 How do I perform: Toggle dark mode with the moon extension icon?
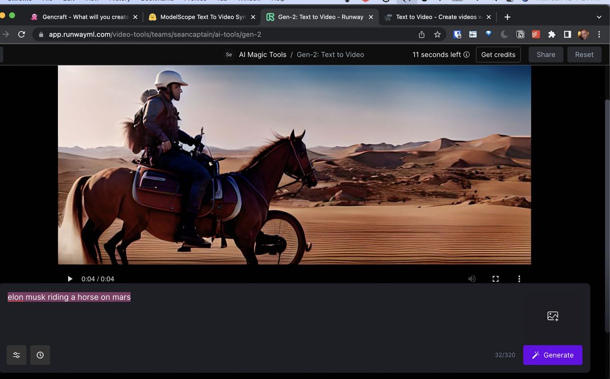504,34
